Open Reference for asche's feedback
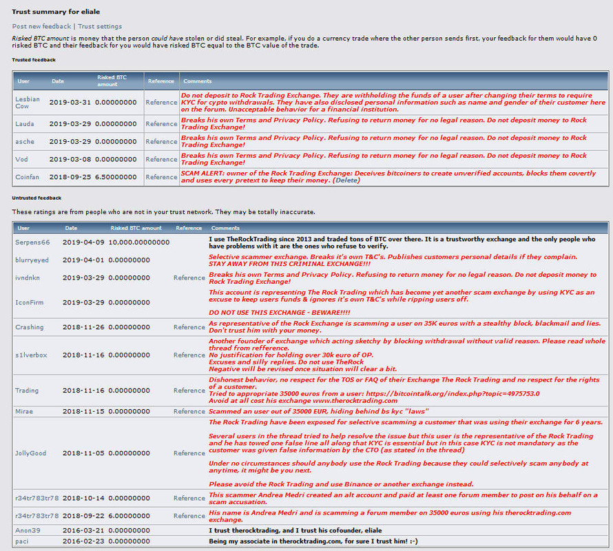Screen dimensions: 613x551 161,142
